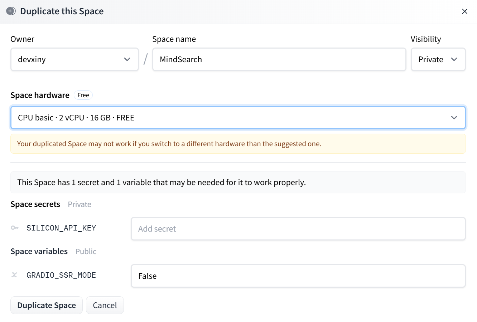This screenshot has width=477, height=322.
Task: Click the variable icon beside GRADIO_SSR_MODE
Action: pos(14,275)
